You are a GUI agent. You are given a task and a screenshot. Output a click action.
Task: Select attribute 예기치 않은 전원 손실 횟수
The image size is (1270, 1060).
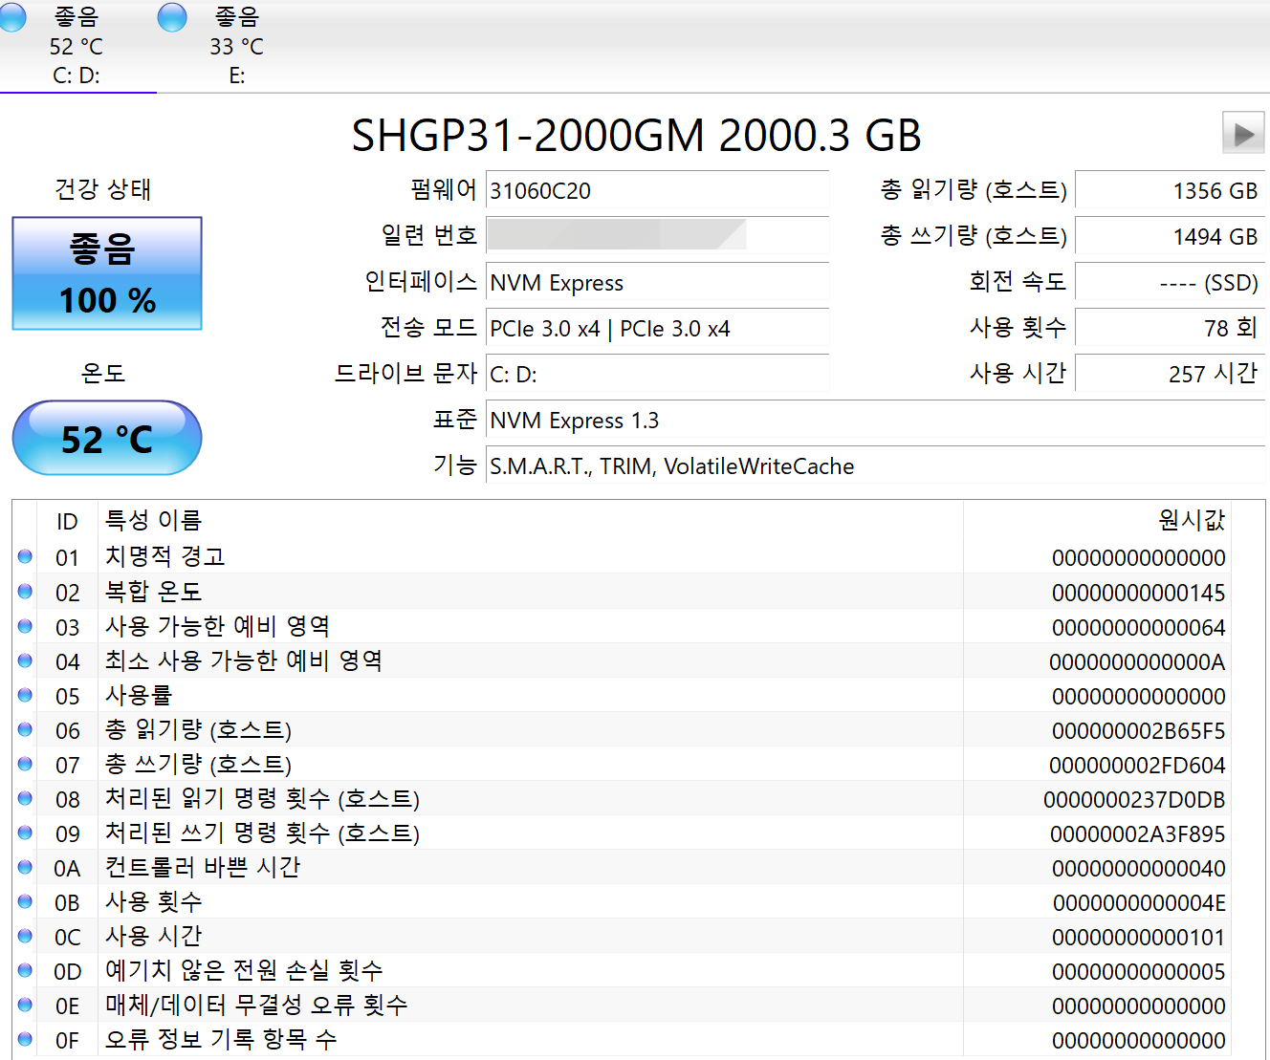click(244, 970)
